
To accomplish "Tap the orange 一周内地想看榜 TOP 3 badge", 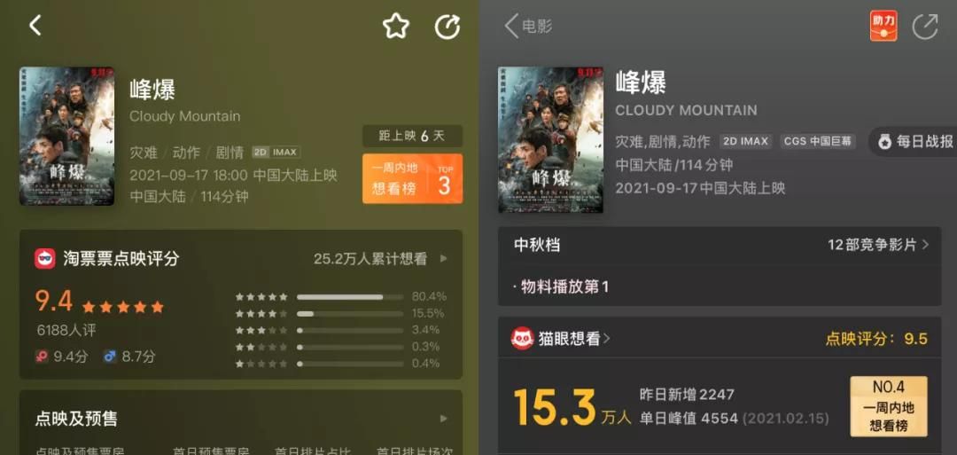I will 413,179.
